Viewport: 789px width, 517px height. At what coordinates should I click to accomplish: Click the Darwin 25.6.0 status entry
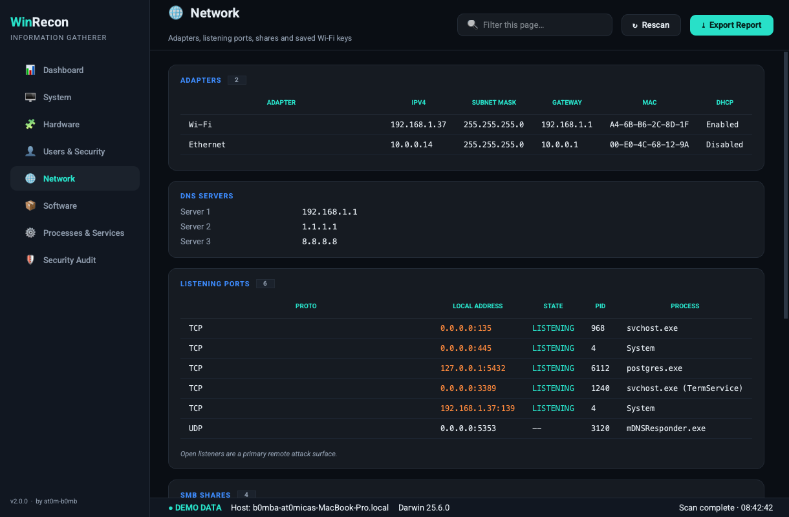click(x=424, y=508)
